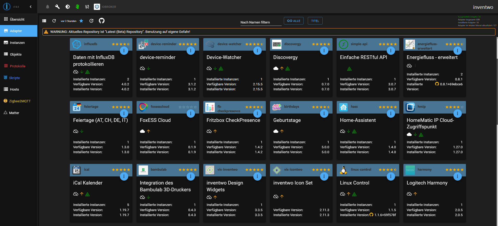The width and height of the screenshot is (498, 226).
Task: Open the Instanzen page
Action: 17,43
